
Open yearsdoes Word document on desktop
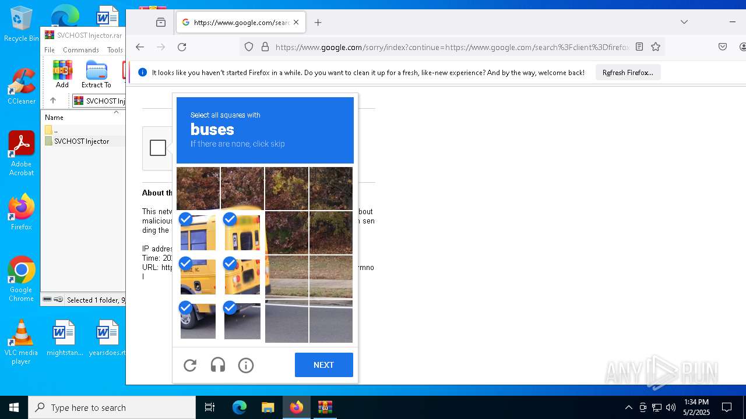tap(107, 338)
